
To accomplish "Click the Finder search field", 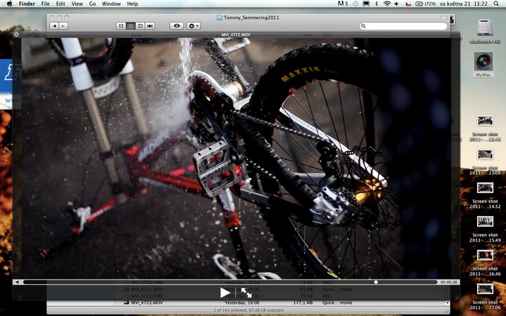I will [x=403, y=26].
